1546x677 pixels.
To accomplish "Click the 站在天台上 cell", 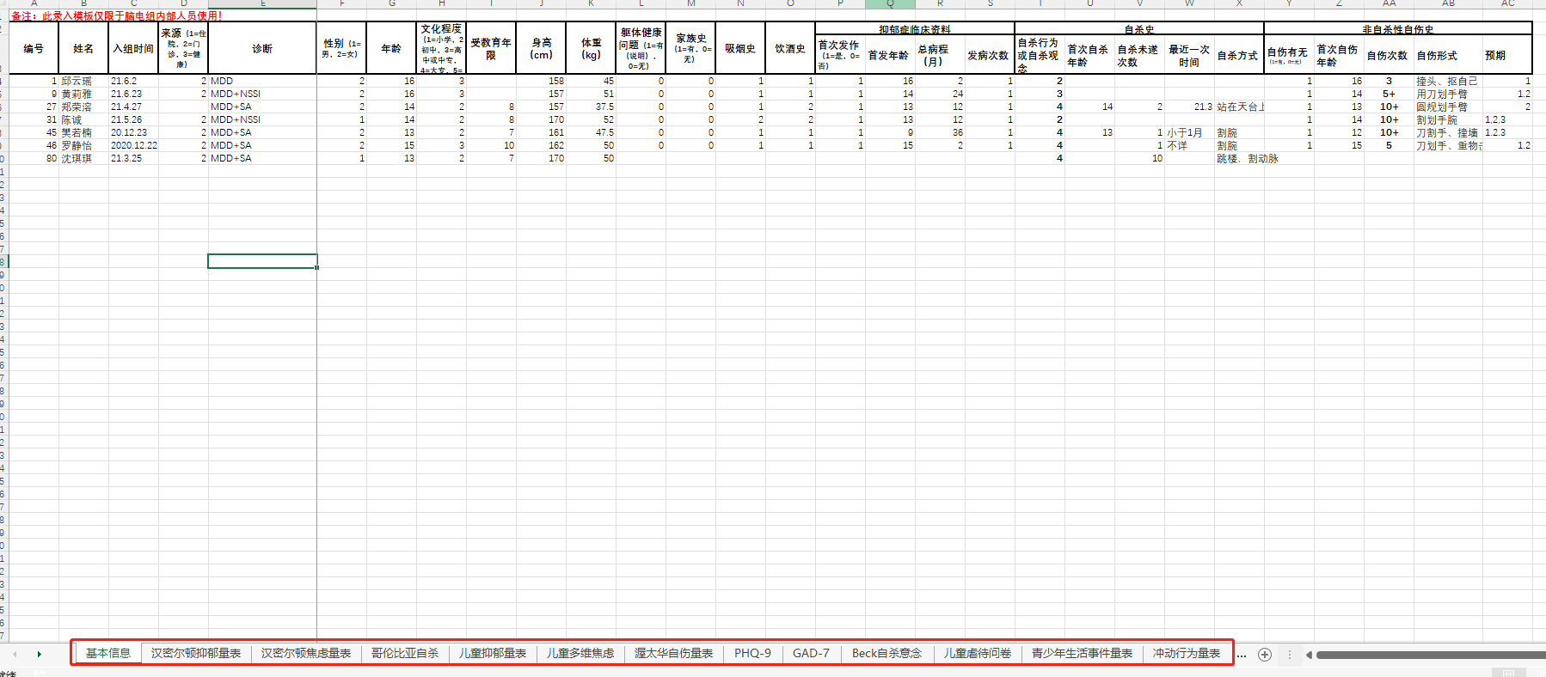I will (x=1239, y=107).
